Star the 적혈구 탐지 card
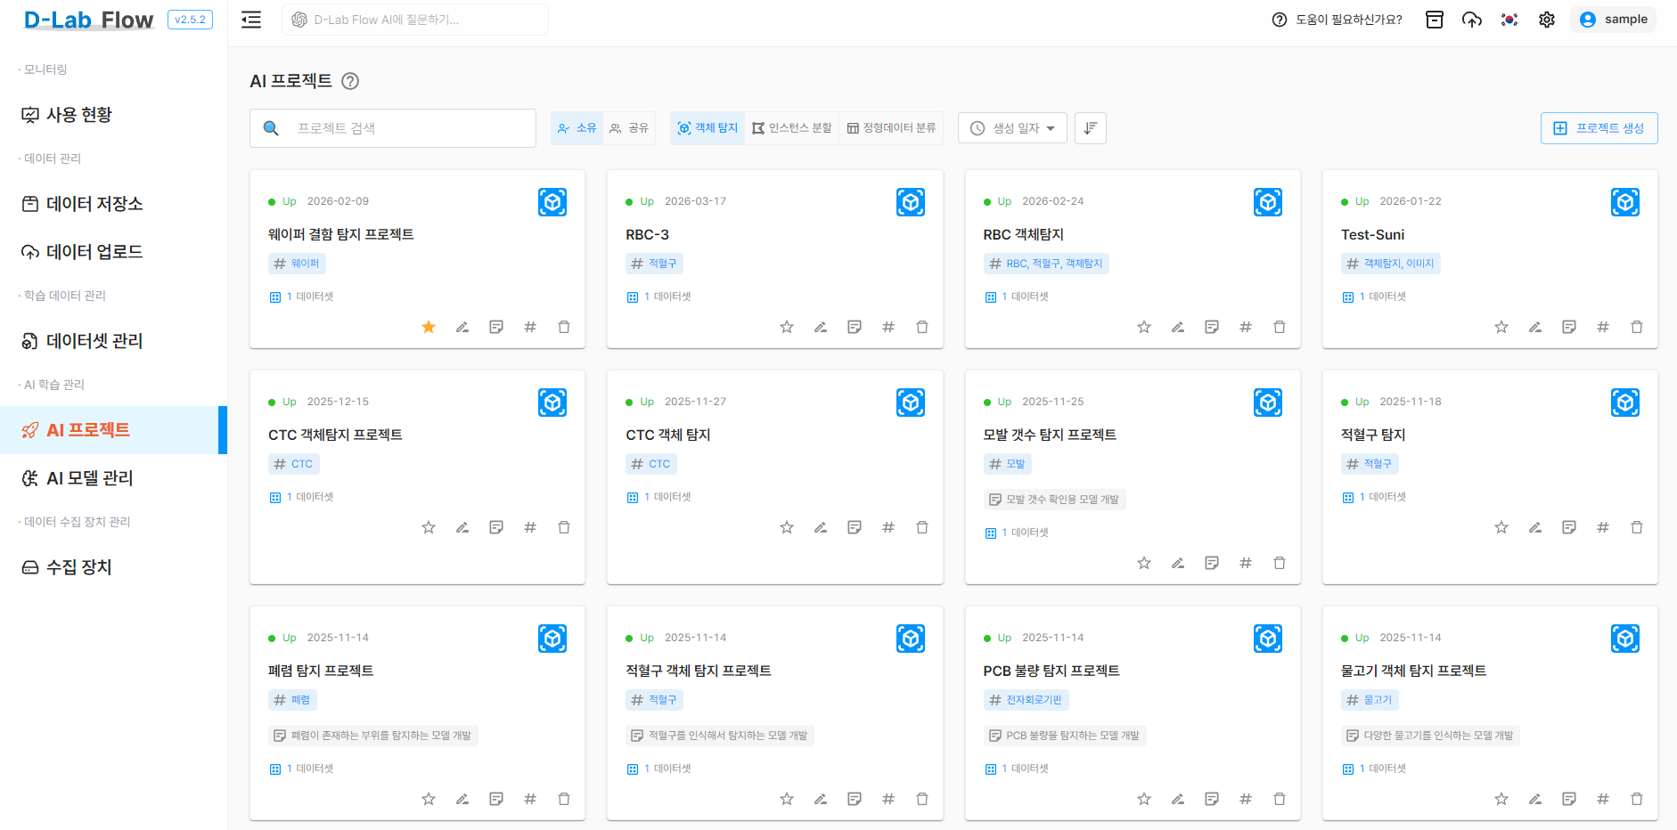Screen dimensions: 1677x830 pyautogui.click(x=1501, y=527)
